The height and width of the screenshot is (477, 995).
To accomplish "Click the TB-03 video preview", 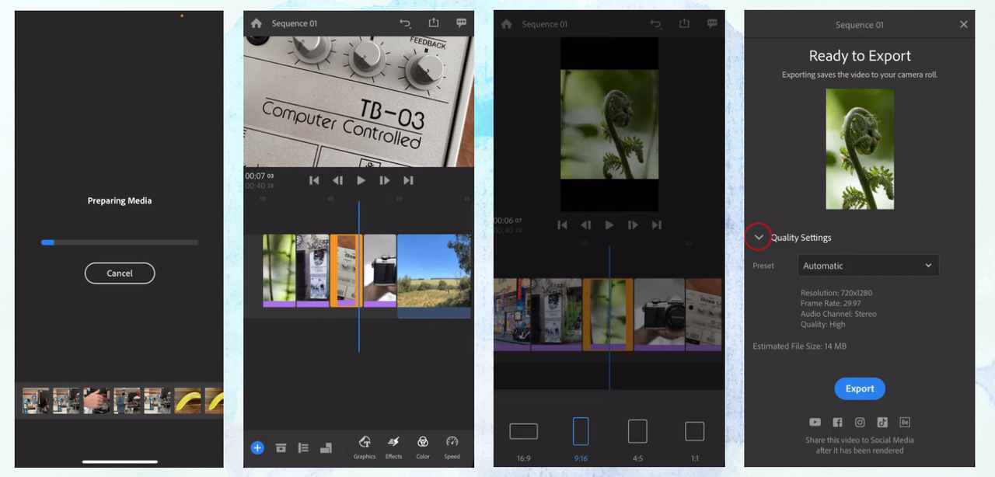I will coord(359,101).
